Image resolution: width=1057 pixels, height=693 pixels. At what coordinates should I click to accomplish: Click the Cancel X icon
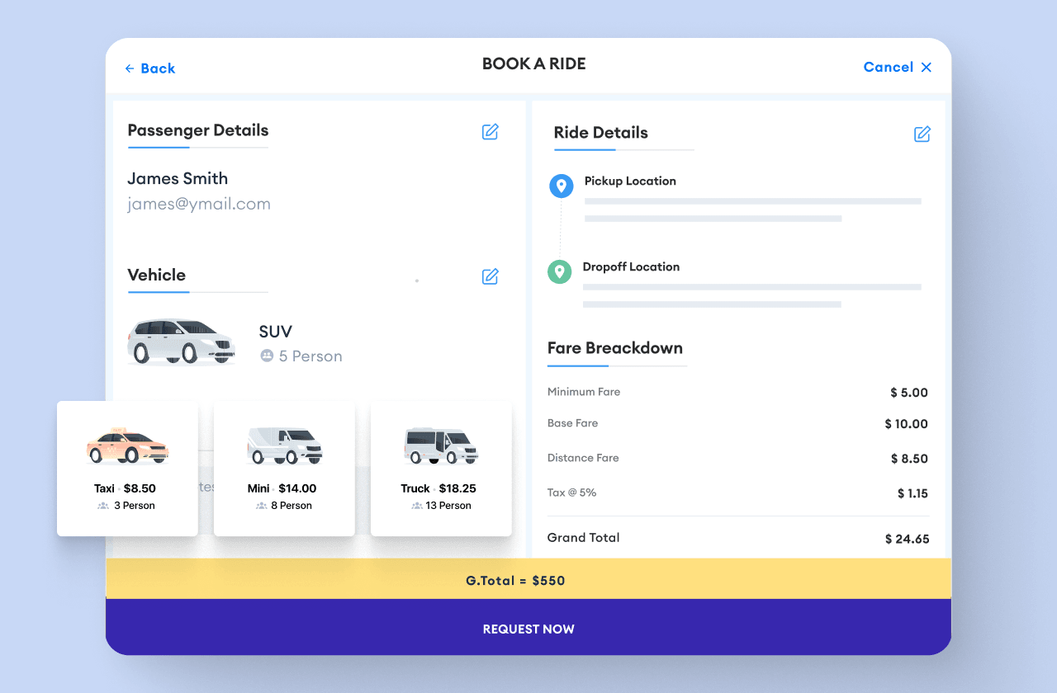pyautogui.click(x=927, y=67)
